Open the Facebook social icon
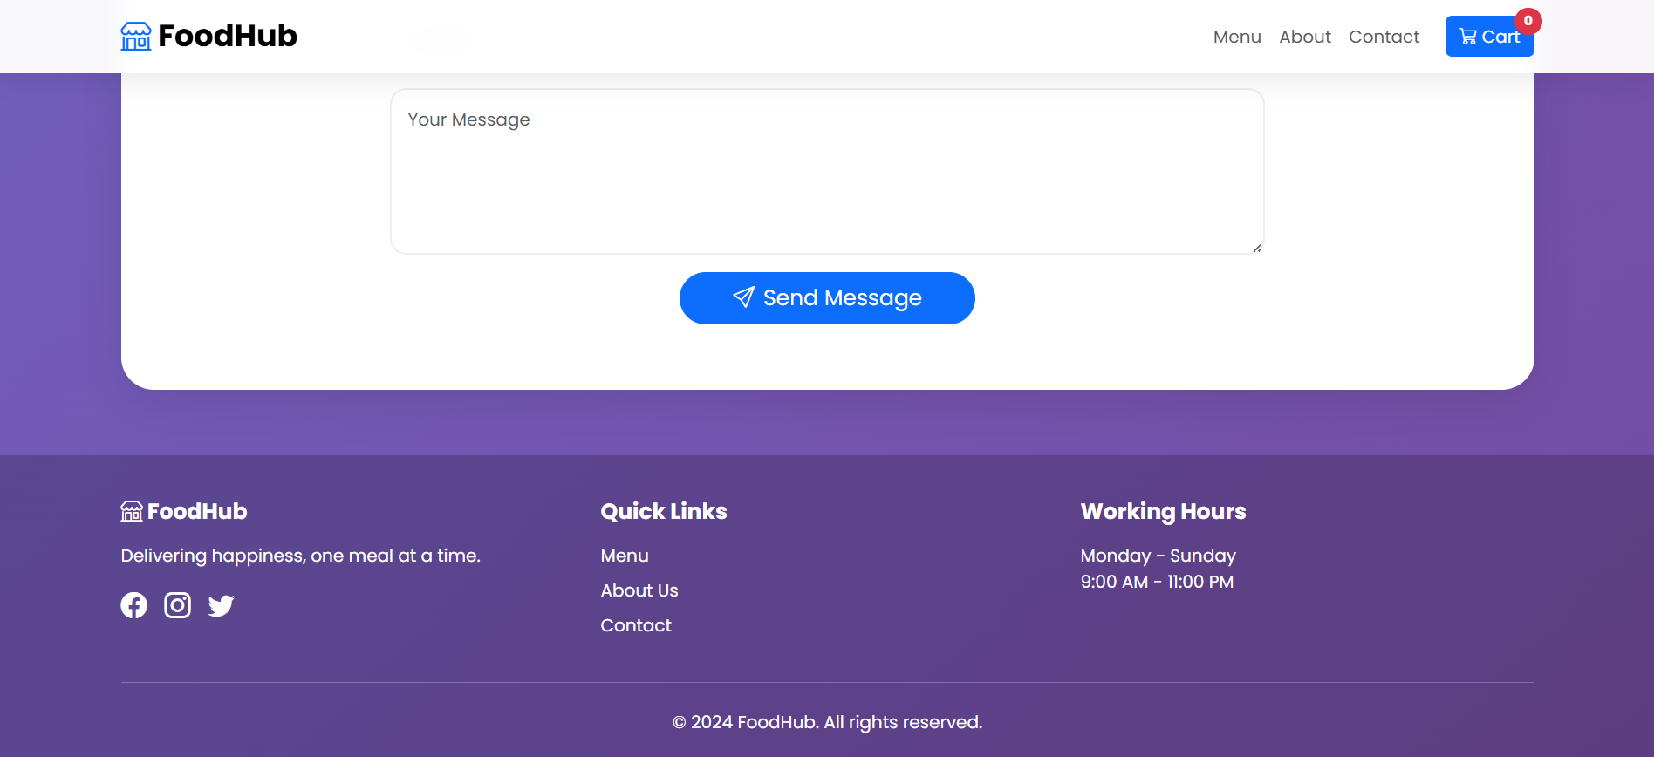The height and width of the screenshot is (757, 1654). (x=134, y=605)
